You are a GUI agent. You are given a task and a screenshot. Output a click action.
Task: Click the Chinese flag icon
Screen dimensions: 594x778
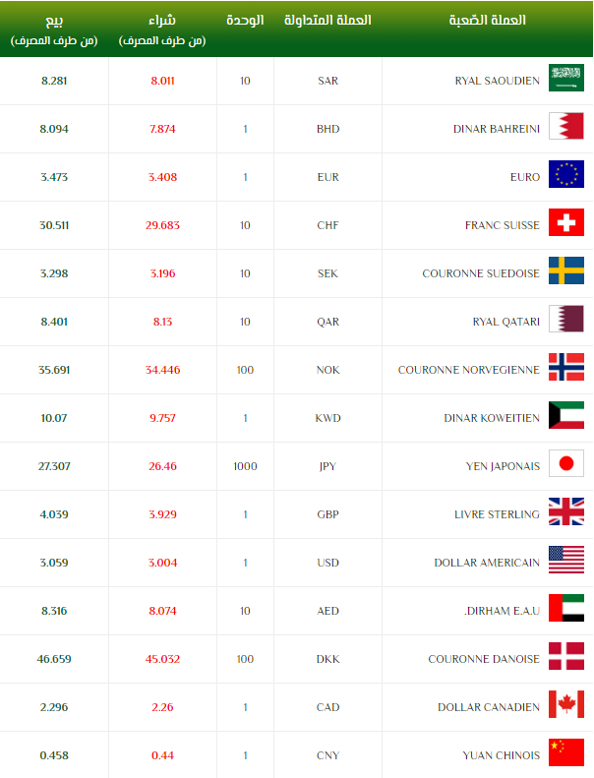click(565, 754)
